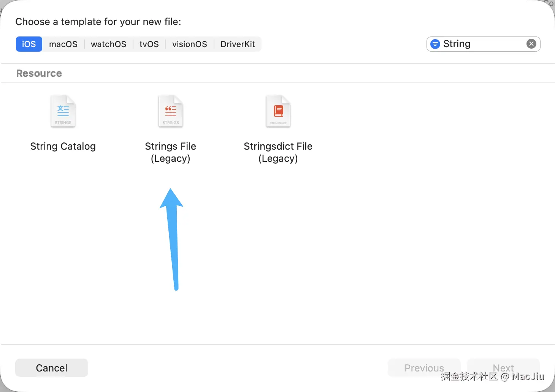The image size is (555, 392).
Task: Select the visionOS tab
Action: [x=189, y=44]
